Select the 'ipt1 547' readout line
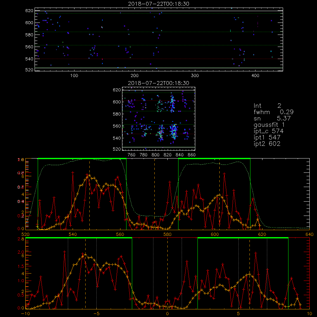Screen dimensions: 317x317 (267, 138)
